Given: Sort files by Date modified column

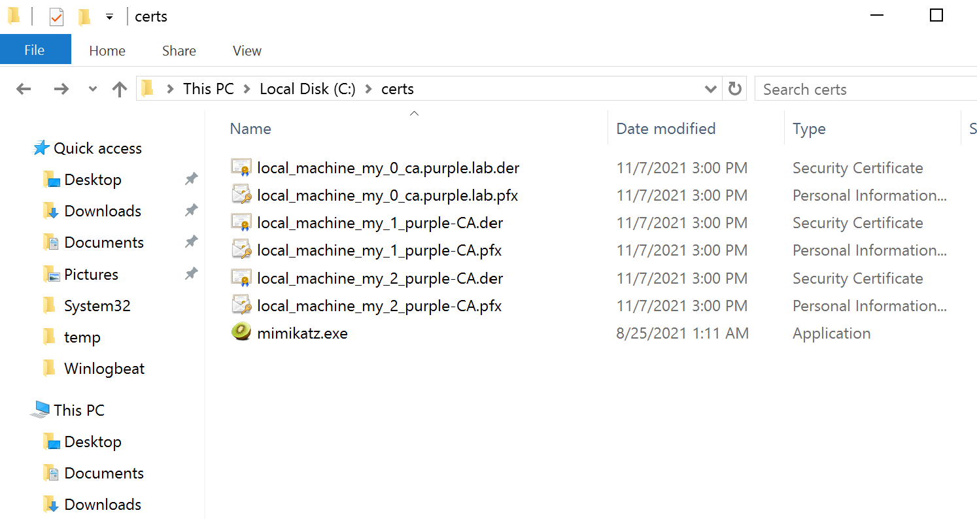Looking at the screenshot, I should [666, 129].
